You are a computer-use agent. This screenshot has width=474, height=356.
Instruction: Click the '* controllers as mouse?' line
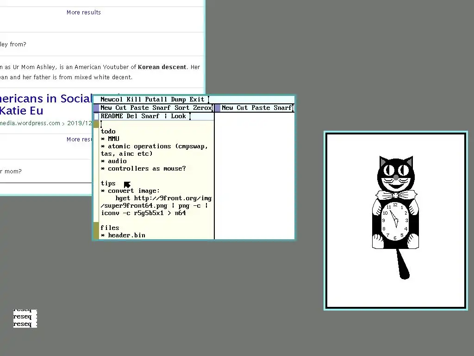[143, 168]
